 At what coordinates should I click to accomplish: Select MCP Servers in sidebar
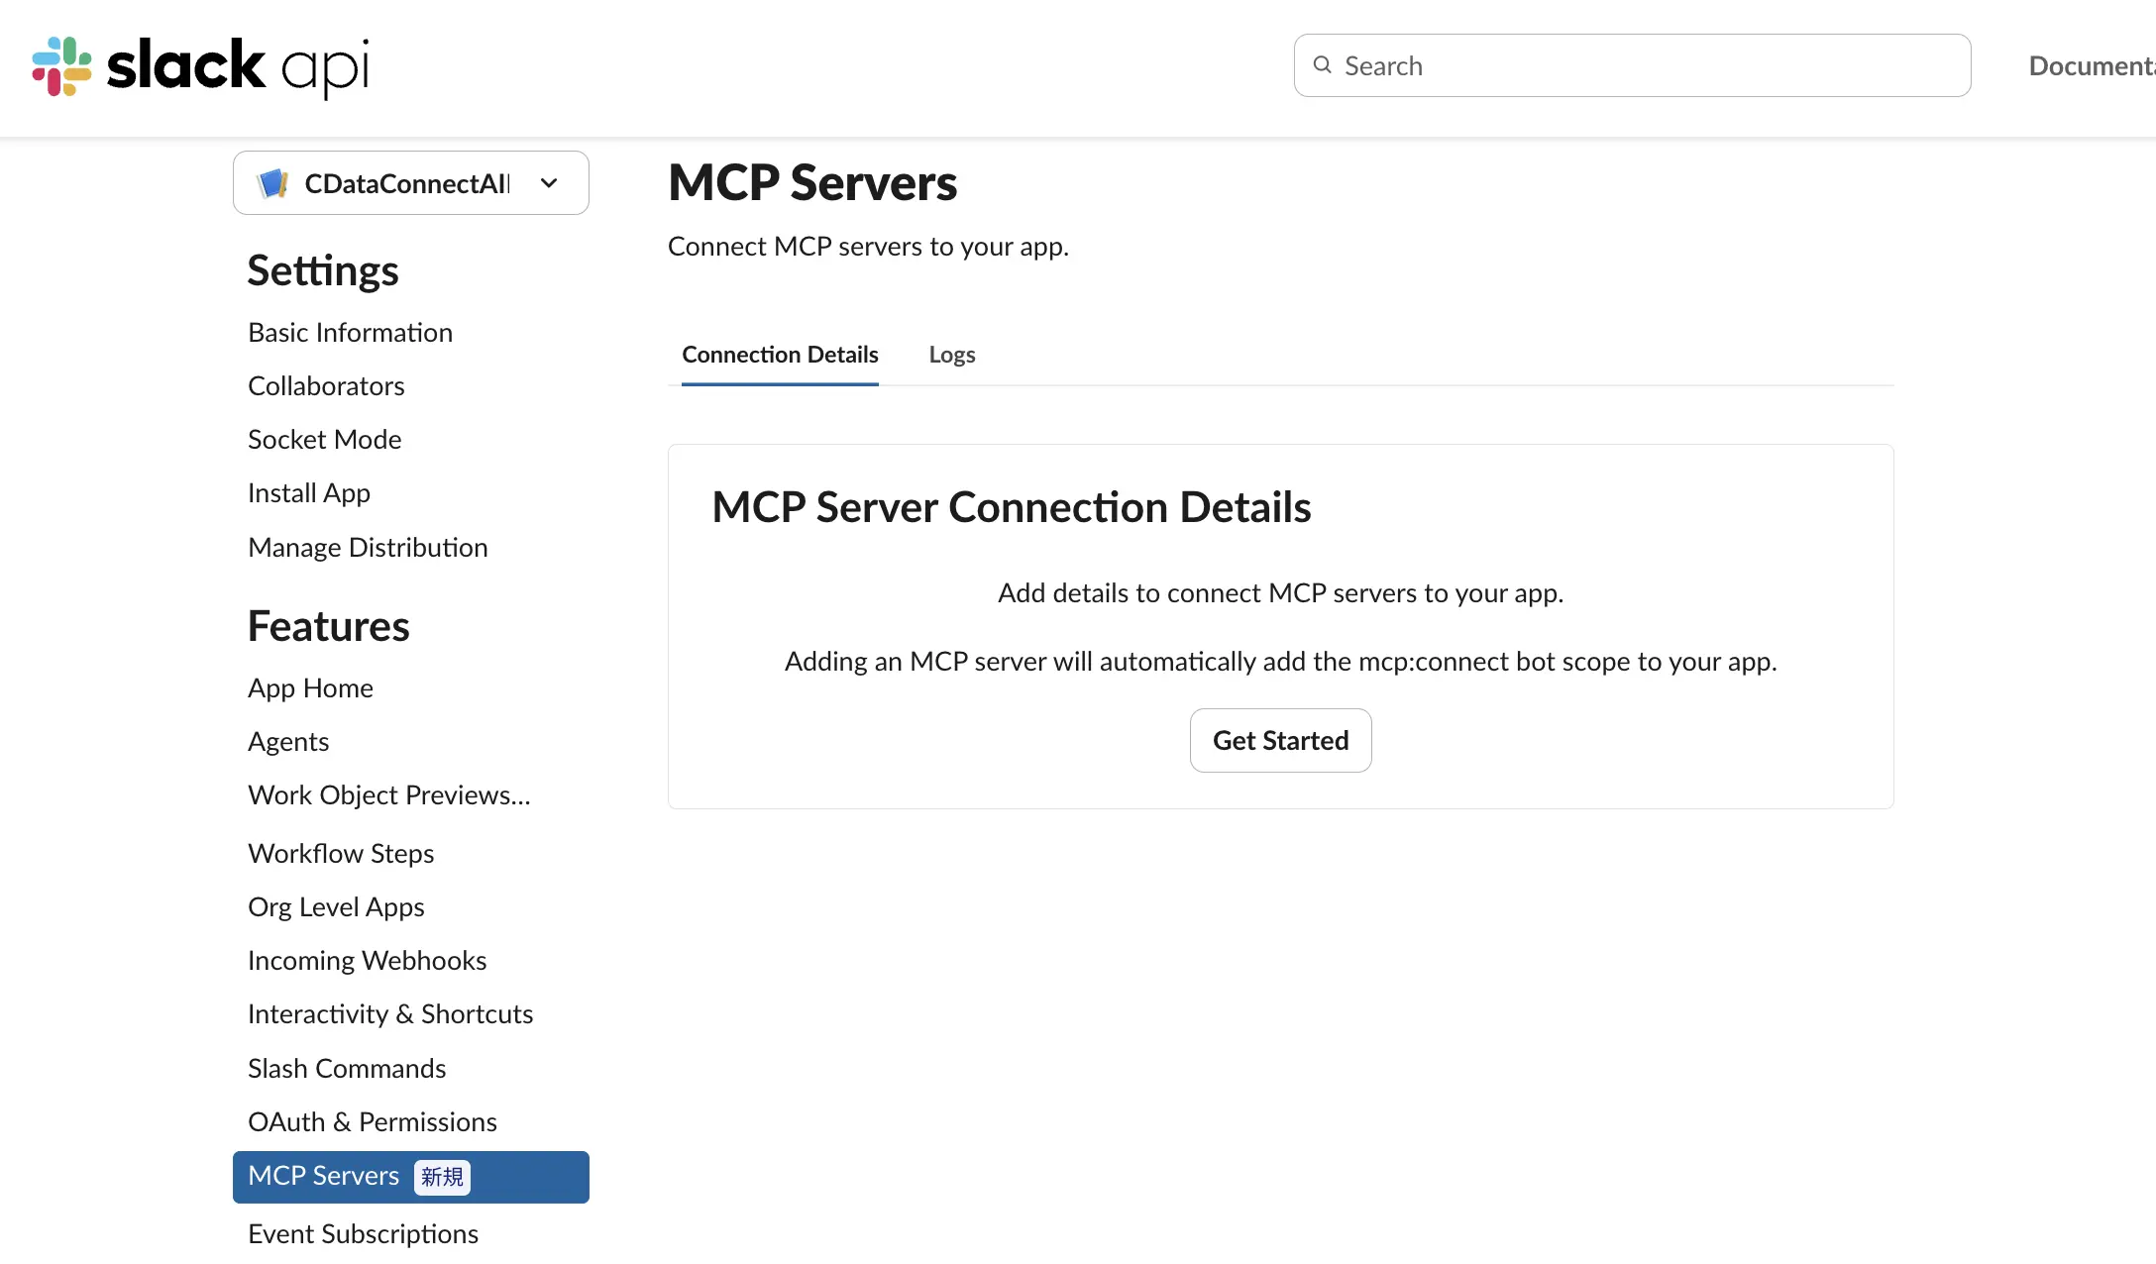coord(411,1177)
